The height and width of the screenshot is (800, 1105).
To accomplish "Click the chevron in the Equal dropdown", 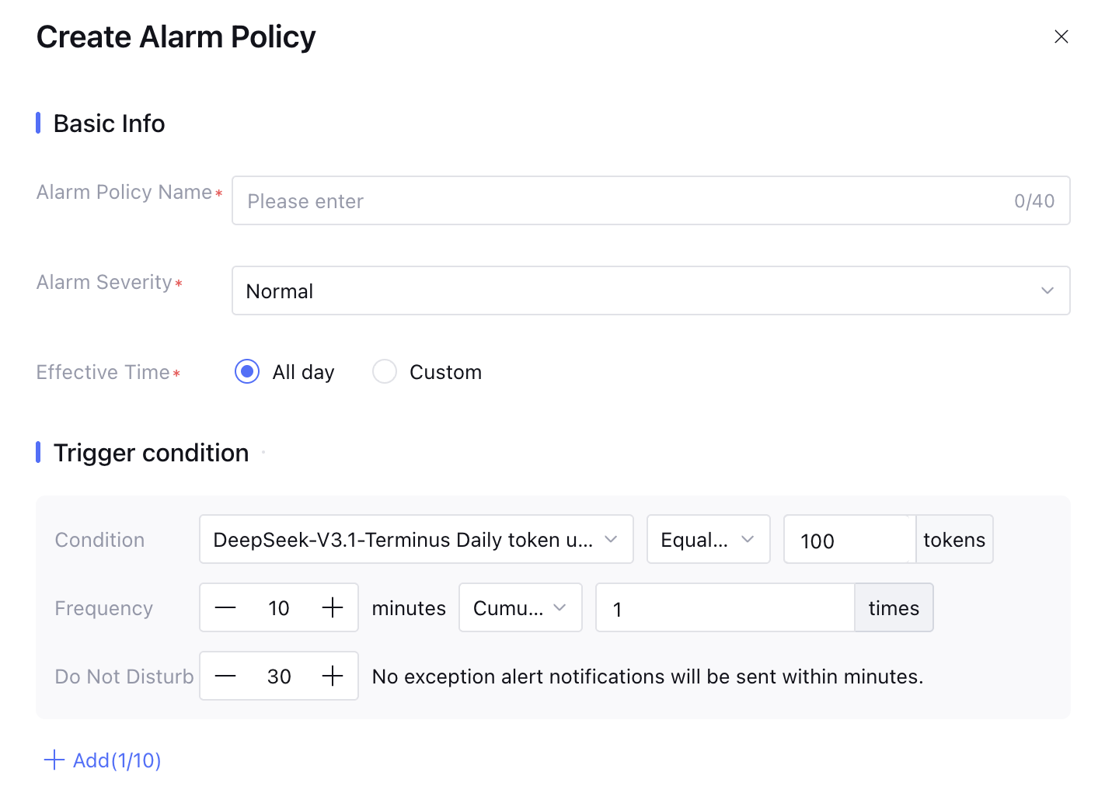I will (748, 540).
